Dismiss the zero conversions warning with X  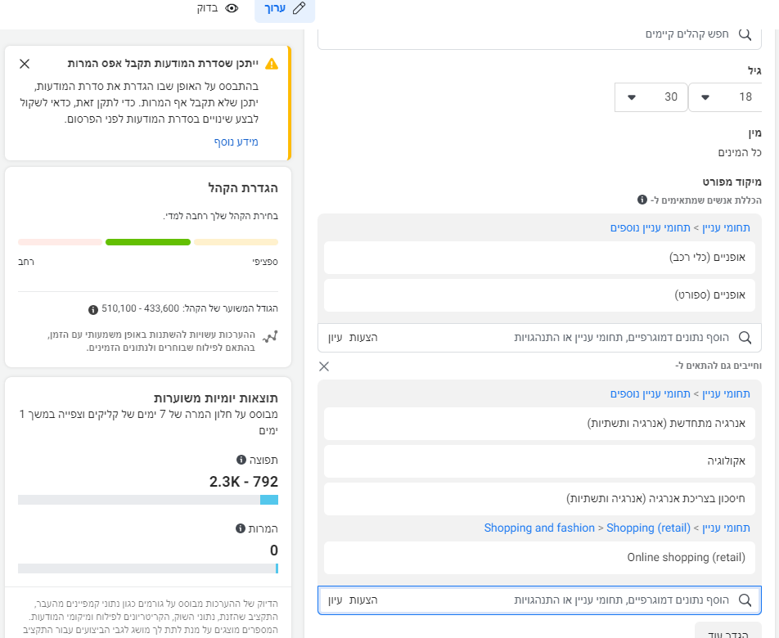click(x=24, y=64)
